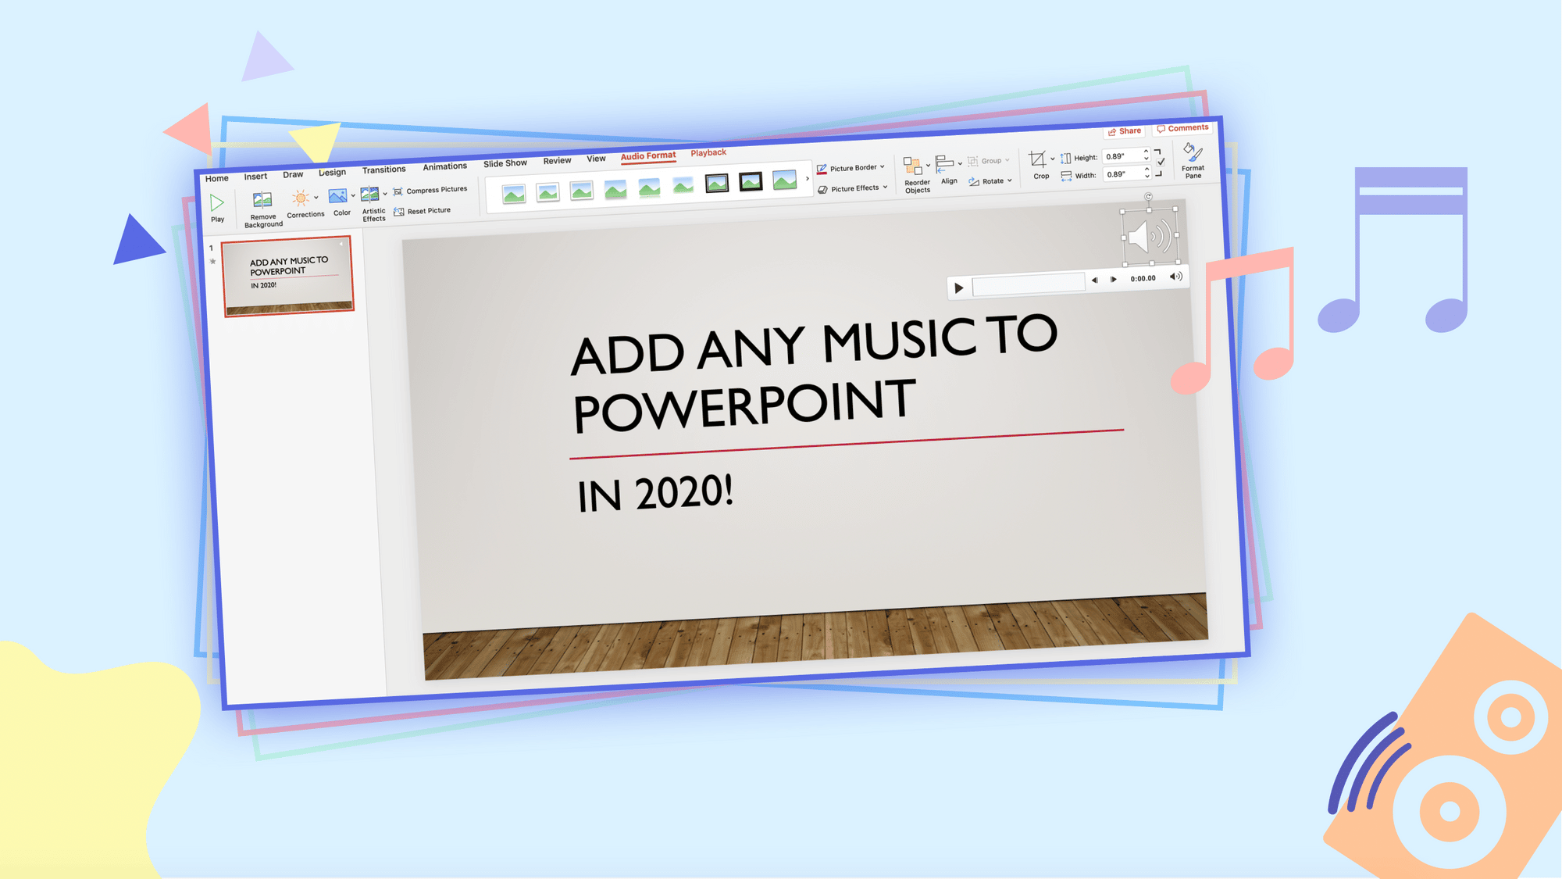
Task: Click the Audio Format tab
Action: tap(647, 153)
